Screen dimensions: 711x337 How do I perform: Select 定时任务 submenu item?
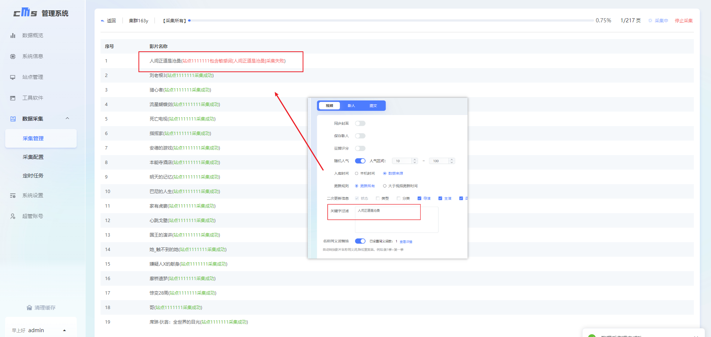33,176
